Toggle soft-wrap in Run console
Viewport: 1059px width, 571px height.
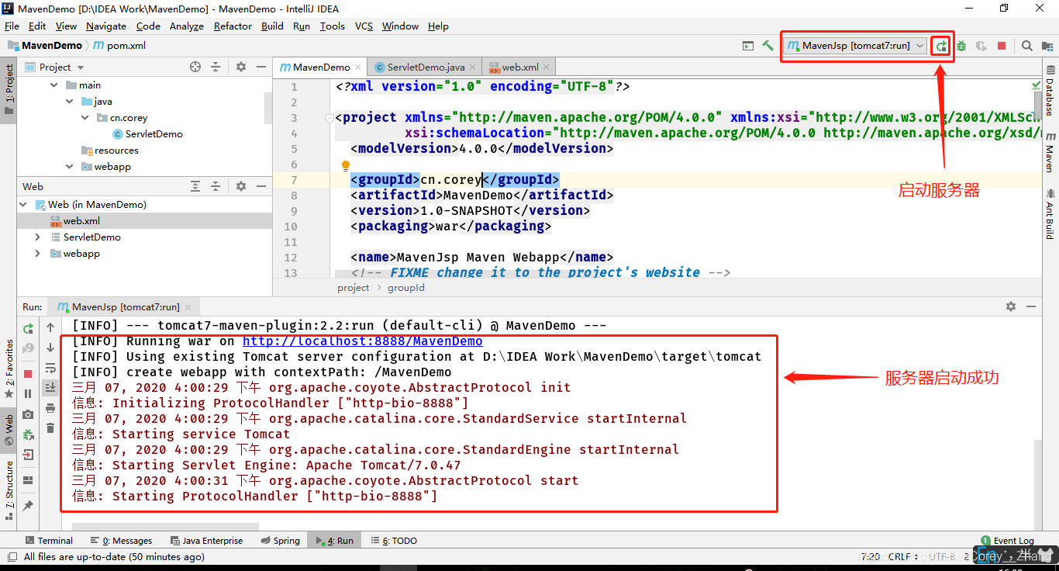pyautogui.click(x=50, y=368)
